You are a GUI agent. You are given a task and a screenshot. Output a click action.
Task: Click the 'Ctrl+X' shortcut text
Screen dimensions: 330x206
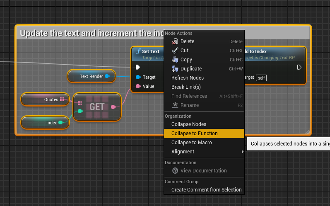(x=236, y=51)
